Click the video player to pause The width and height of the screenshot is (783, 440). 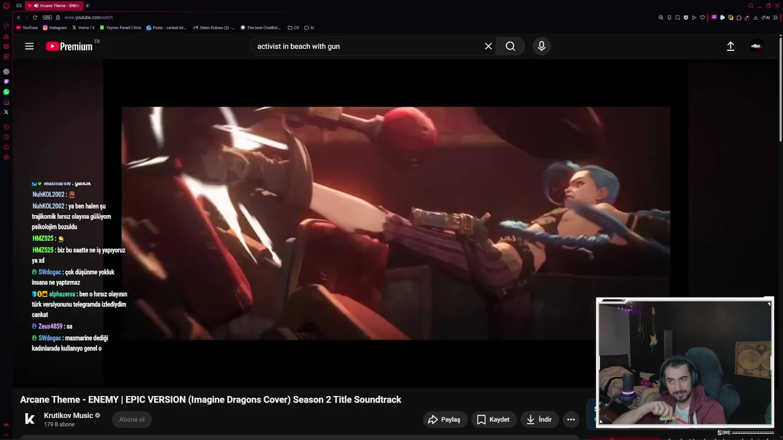click(395, 223)
